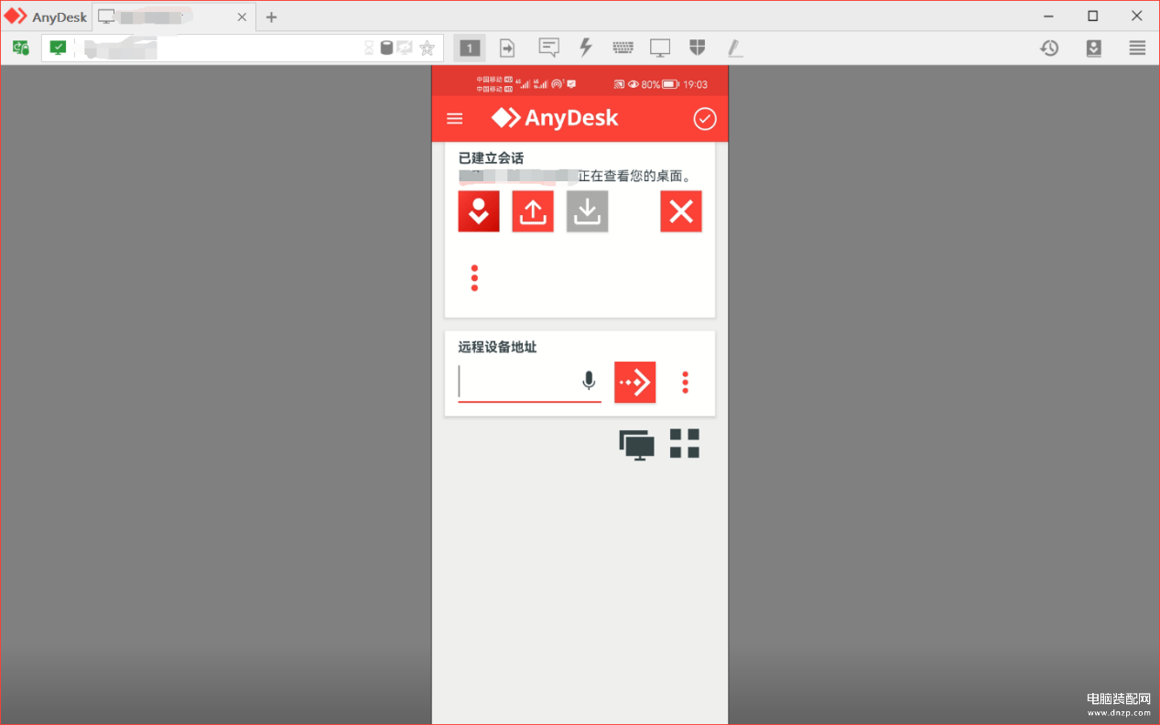This screenshot has width=1160, height=725.
Task: Click the hourglass icon in the address bar
Action: coord(369,48)
